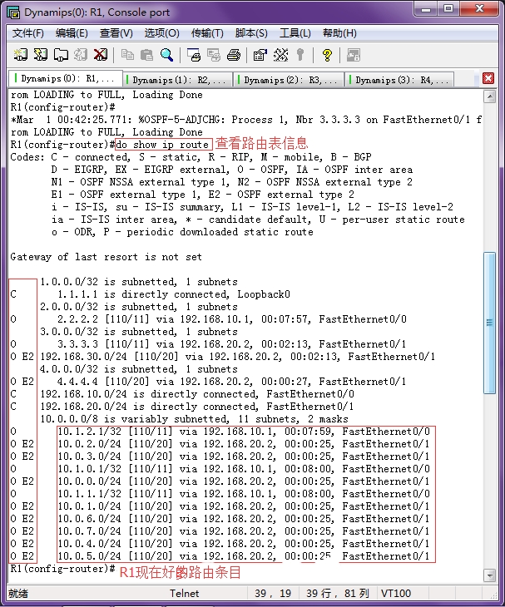Open the 文件(F) menu
Viewport: 505px width, 607px height.
(x=28, y=33)
